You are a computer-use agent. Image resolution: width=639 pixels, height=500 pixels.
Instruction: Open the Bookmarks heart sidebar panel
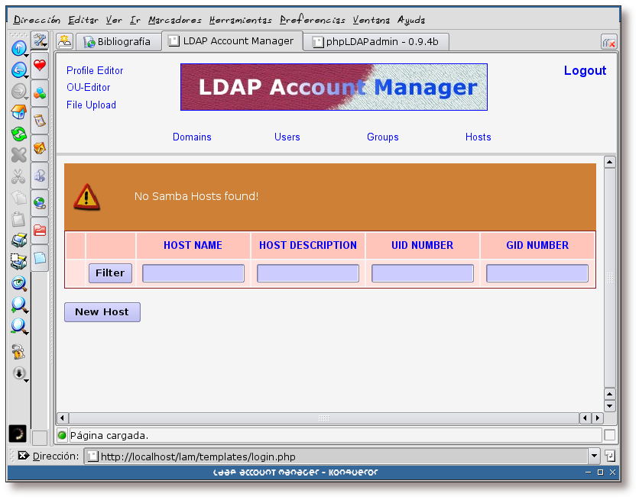click(40, 65)
